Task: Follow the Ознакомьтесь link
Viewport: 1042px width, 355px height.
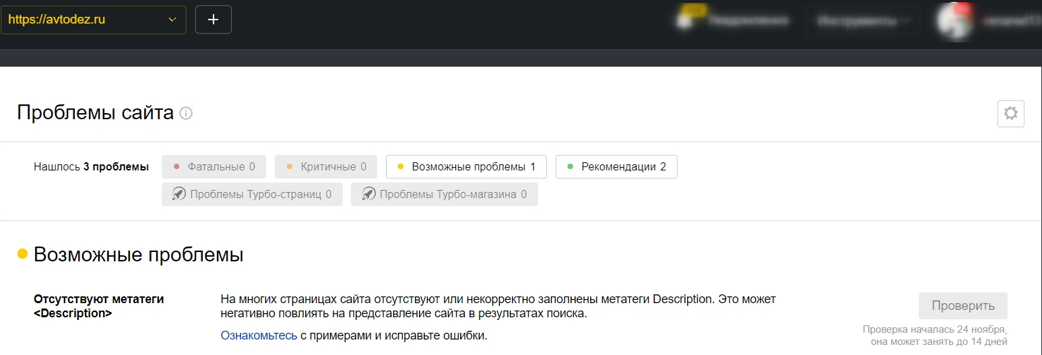Action: pyautogui.click(x=259, y=335)
